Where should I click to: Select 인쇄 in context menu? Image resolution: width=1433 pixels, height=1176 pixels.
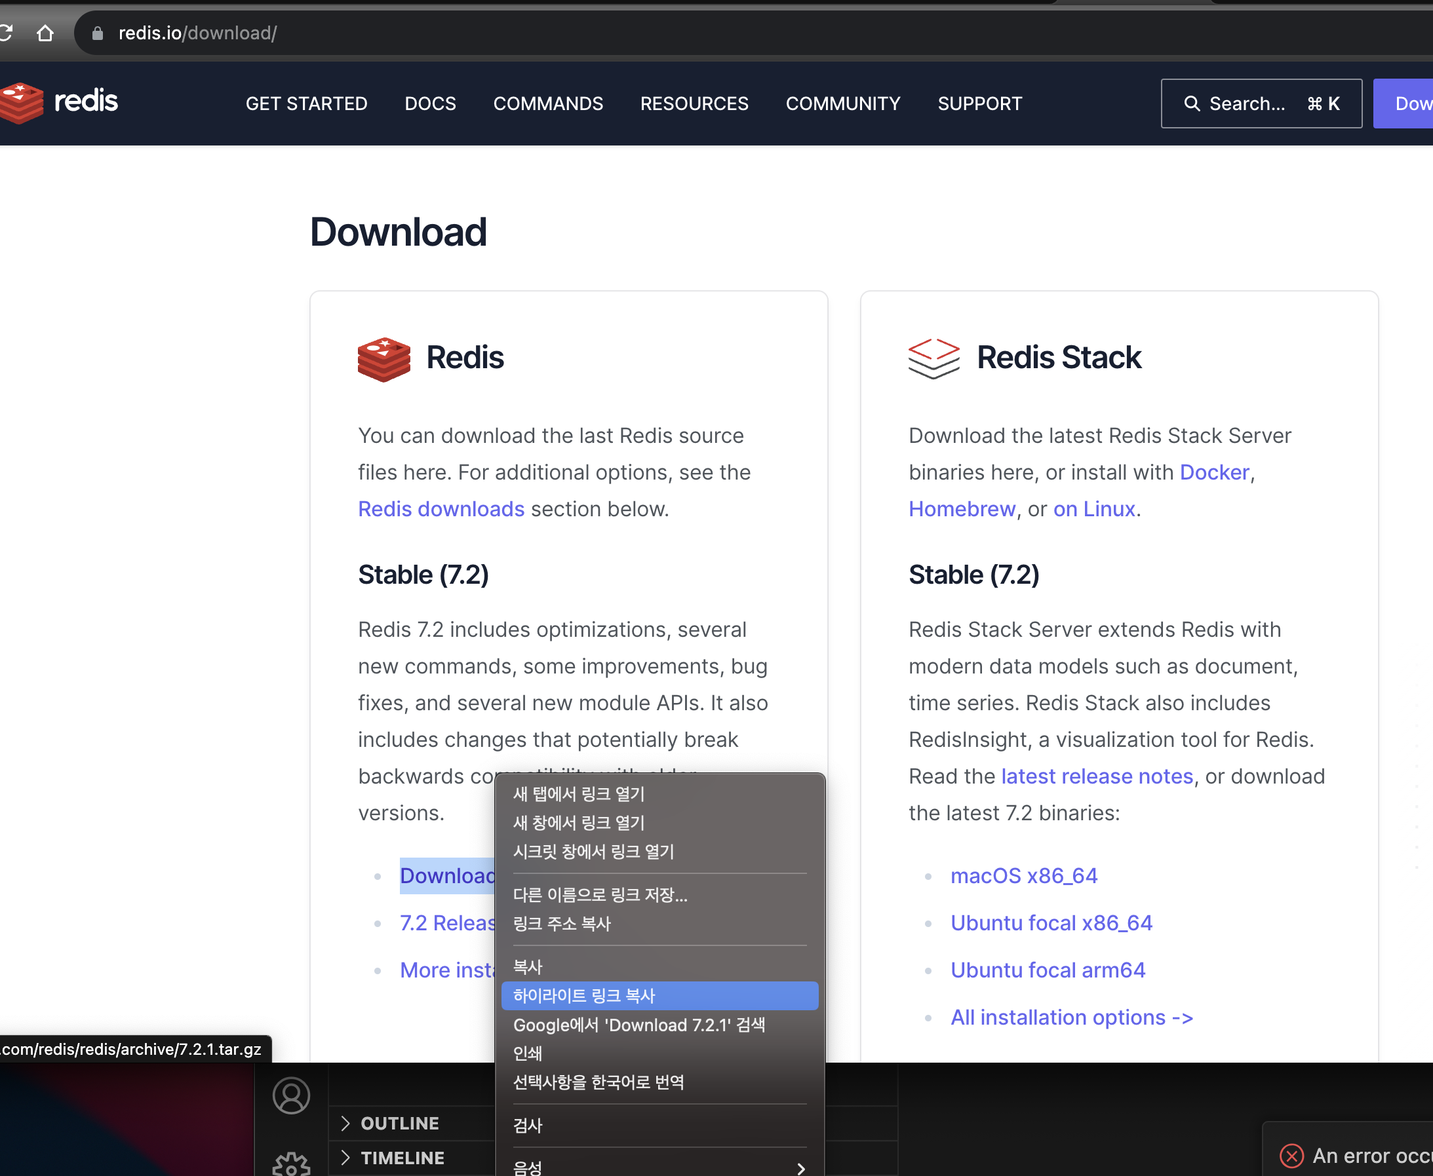(659, 1053)
